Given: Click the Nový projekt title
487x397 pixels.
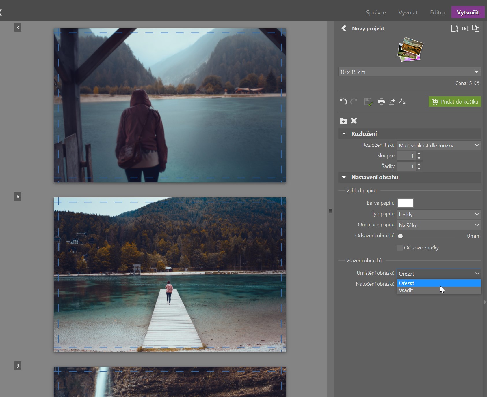Looking at the screenshot, I should [368, 29].
